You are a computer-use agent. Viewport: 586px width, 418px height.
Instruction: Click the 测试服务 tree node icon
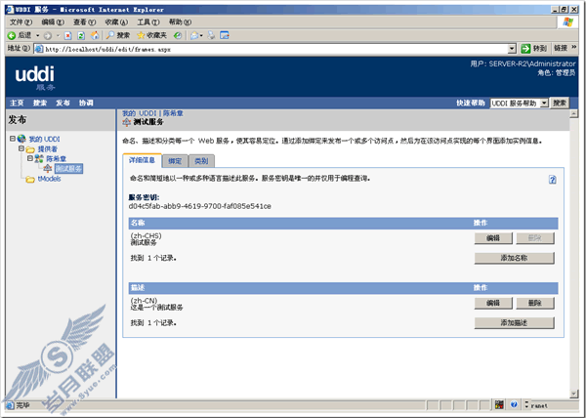(48, 169)
